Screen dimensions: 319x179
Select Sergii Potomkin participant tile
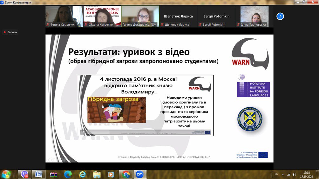point(216,16)
